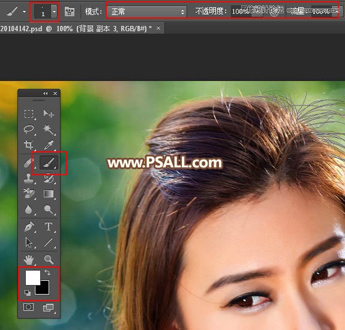Select the Gradient tool
345x330 pixels.
click(49, 194)
